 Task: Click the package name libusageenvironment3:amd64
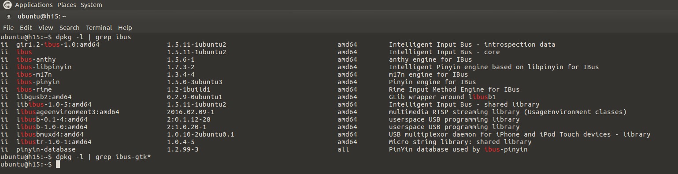[x=68, y=112]
